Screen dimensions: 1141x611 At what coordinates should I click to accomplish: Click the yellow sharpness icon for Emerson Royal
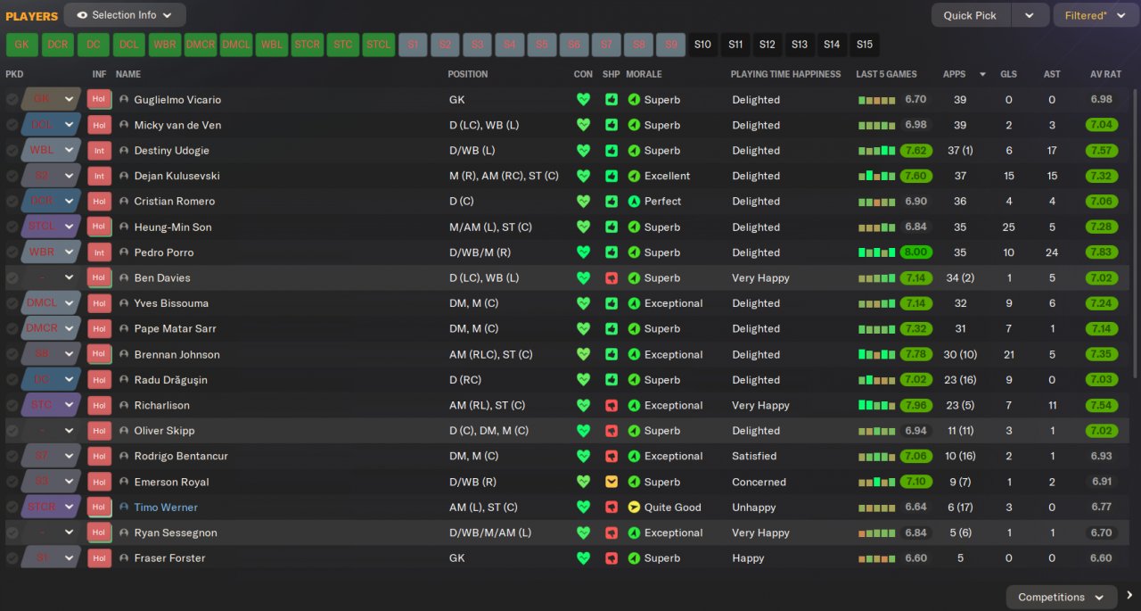pyautogui.click(x=612, y=482)
